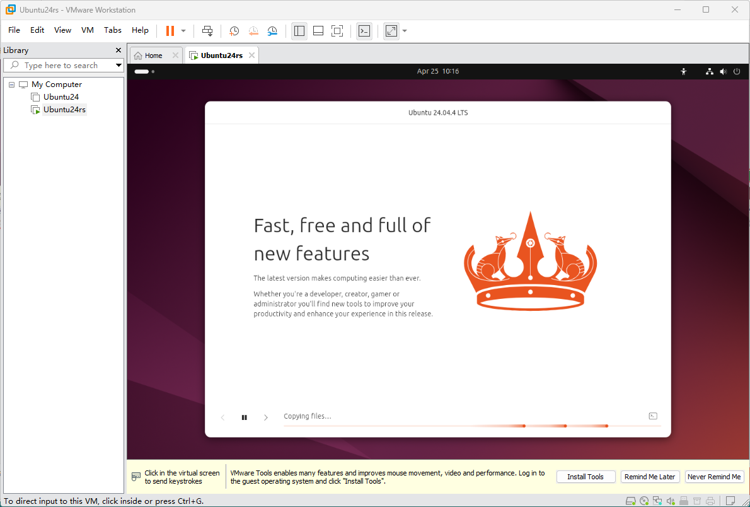Click the Ubuntu network status icon
Image resolution: width=750 pixels, height=507 pixels.
(x=710, y=71)
